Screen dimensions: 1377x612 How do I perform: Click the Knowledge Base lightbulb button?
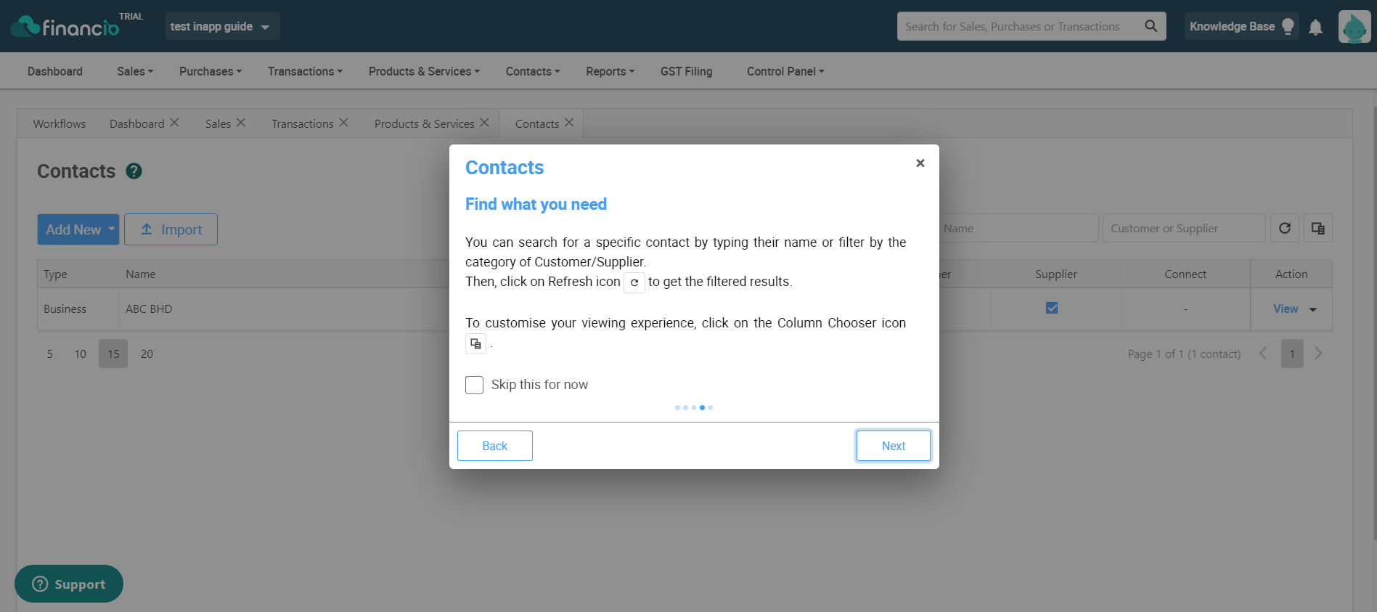click(1241, 26)
